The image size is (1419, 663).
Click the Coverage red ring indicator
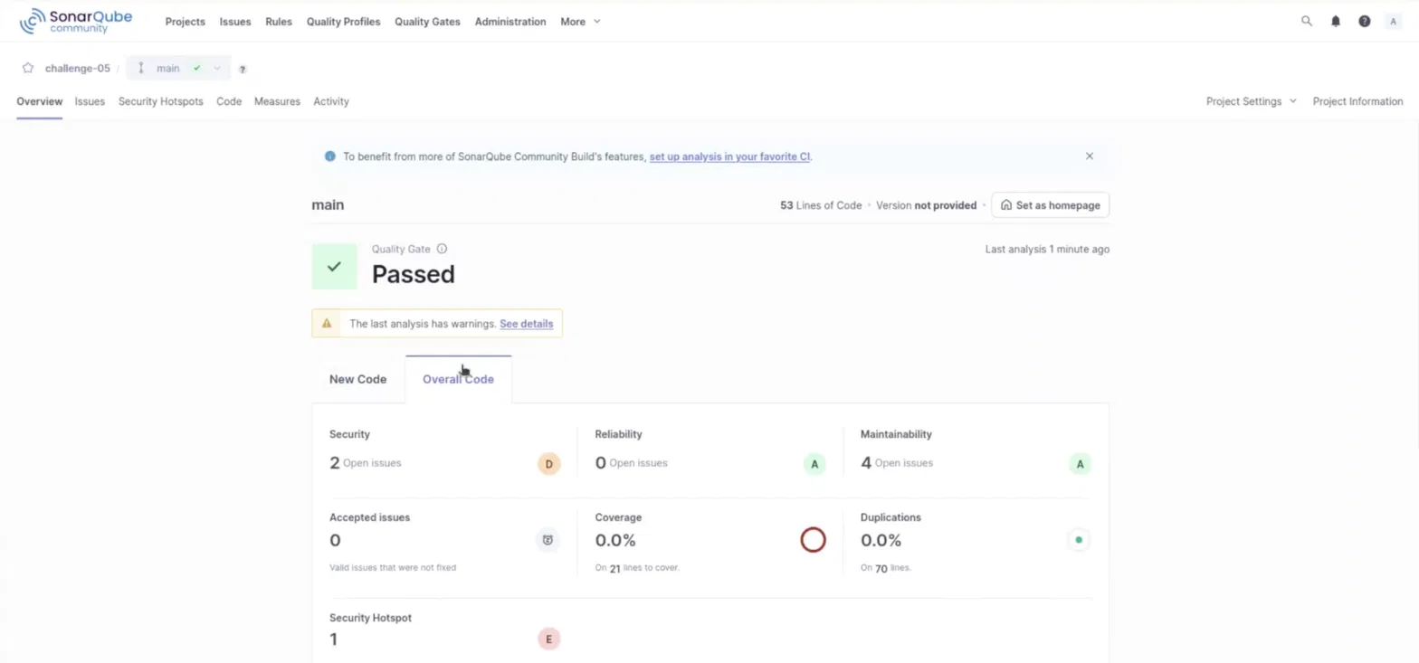(813, 540)
